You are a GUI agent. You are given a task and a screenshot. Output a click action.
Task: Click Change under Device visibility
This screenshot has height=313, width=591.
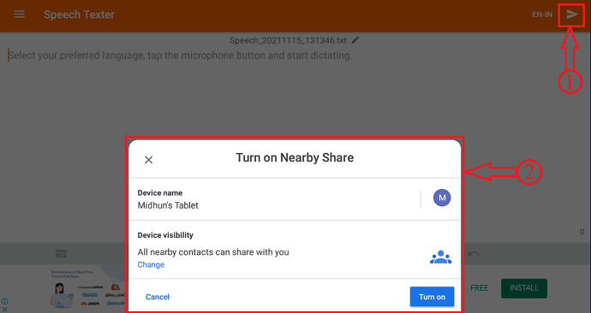[x=151, y=264]
